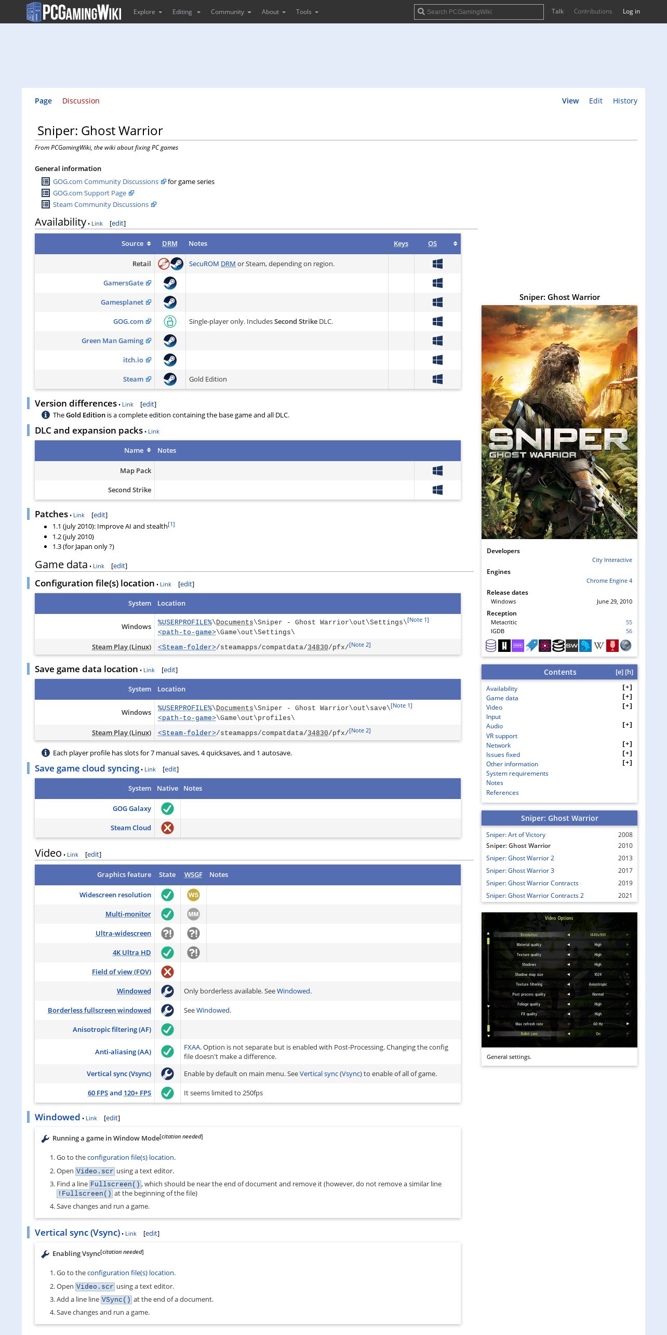Open the Tools dropdown menu
667x1335 pixels.
click(x=307, y=11)
